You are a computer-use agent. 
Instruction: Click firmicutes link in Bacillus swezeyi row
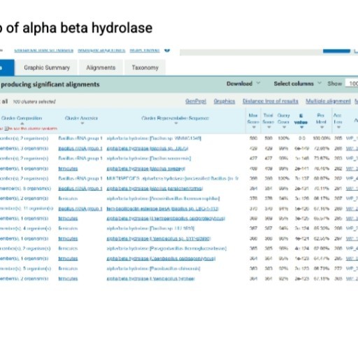pyautogui.click(x=68, y=169)
